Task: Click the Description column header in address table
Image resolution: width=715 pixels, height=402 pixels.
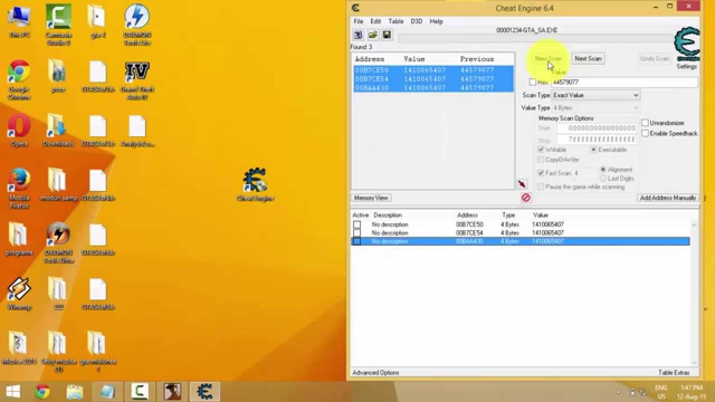Action: [x=388, y=215]
